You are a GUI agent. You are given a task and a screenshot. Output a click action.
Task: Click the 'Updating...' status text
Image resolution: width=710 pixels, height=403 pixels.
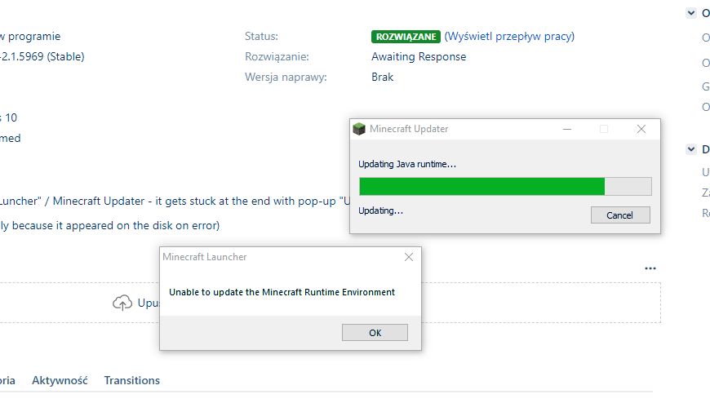[x=380, y=210]
